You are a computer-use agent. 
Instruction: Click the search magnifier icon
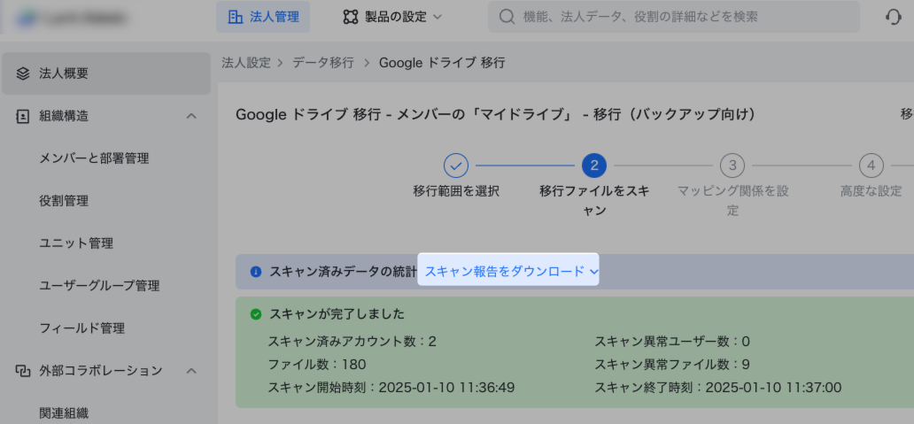click(x=507, y=17)
